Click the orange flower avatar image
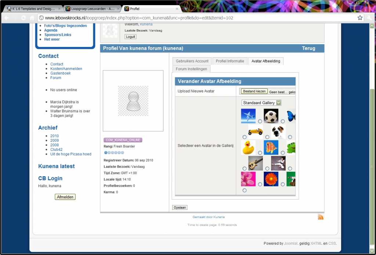 tap(271, 179)
